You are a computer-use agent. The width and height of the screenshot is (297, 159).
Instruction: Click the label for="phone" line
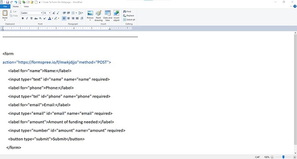click(x=41, y=88)
